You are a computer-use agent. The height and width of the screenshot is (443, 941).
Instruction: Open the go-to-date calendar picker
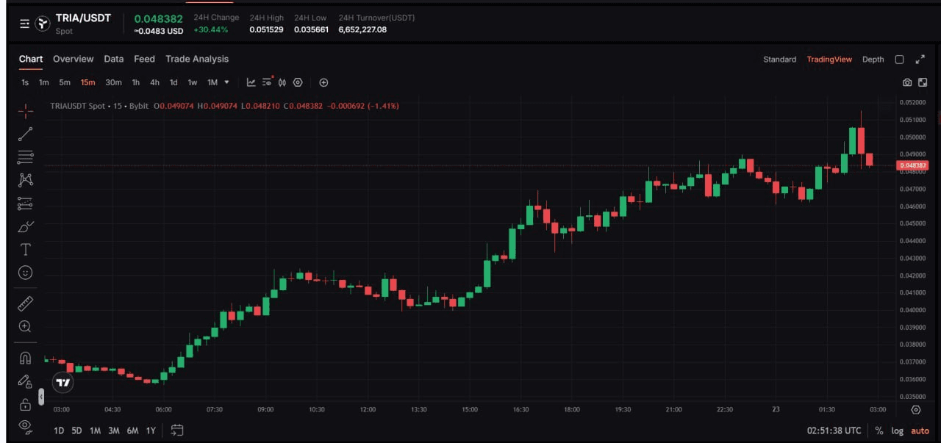pos(177,431)
